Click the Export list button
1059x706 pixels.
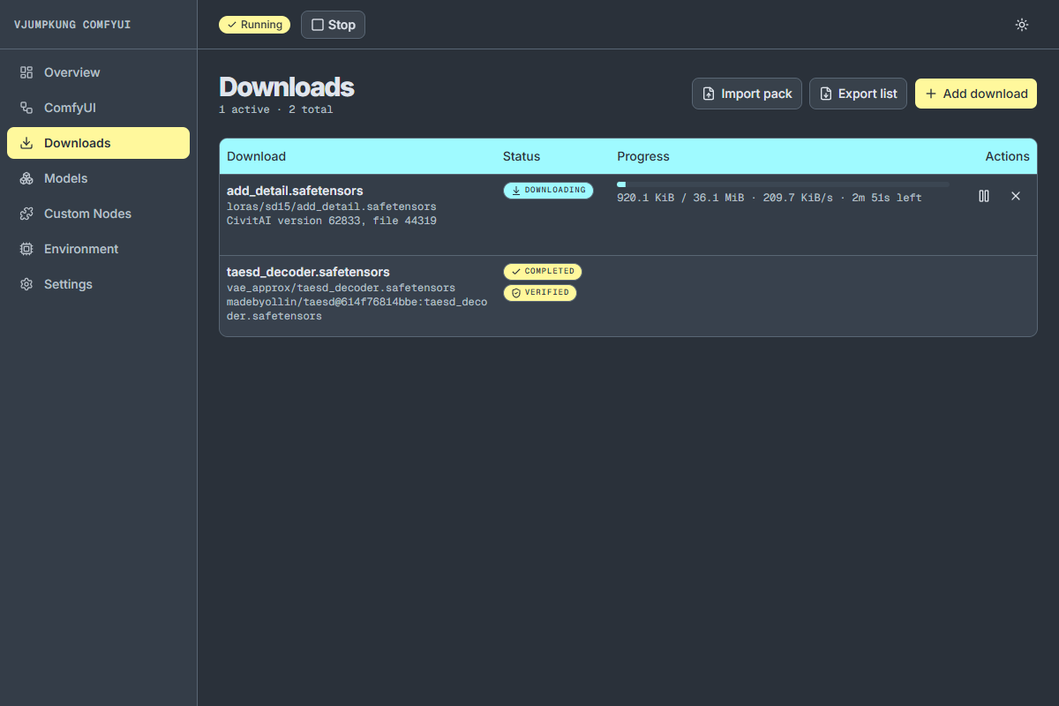(x=858, y=94)
